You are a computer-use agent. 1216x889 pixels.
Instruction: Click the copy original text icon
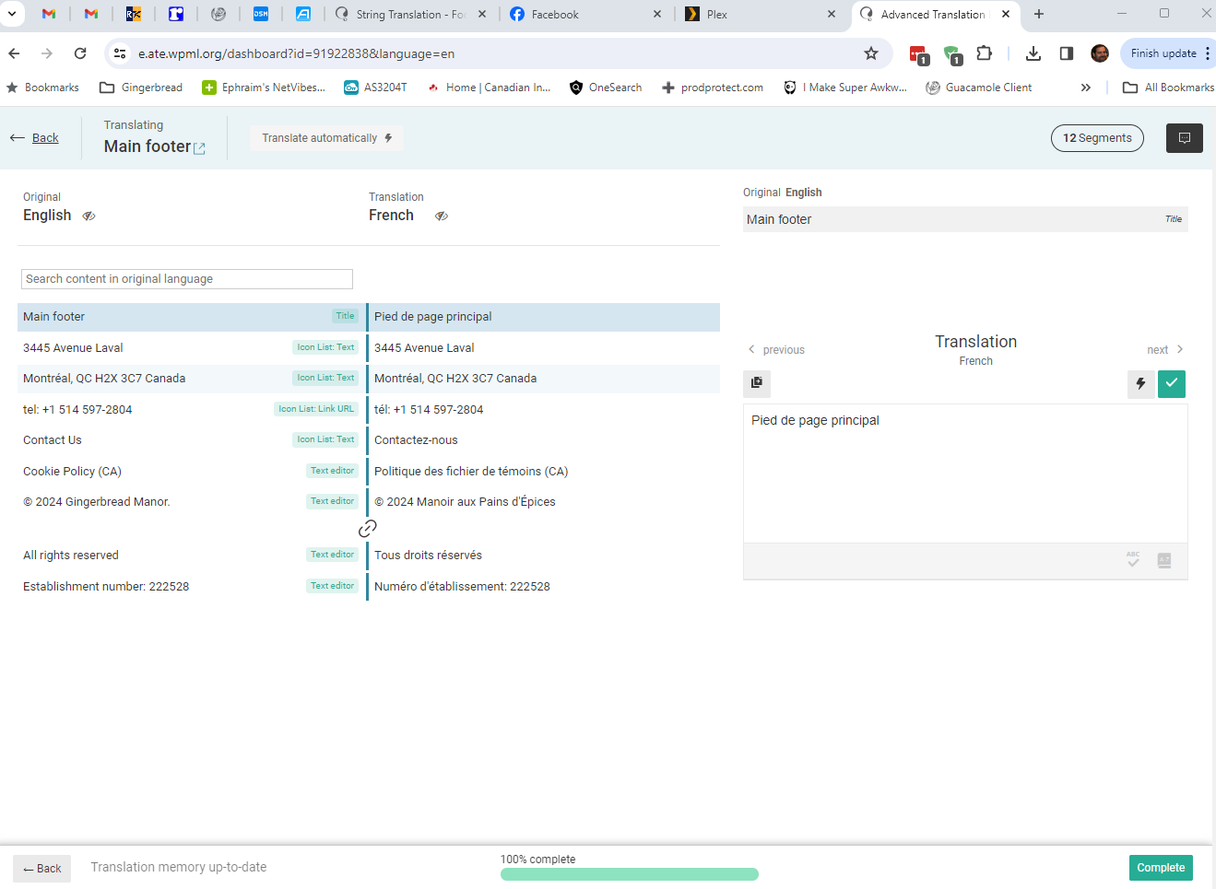coord(756,383)
